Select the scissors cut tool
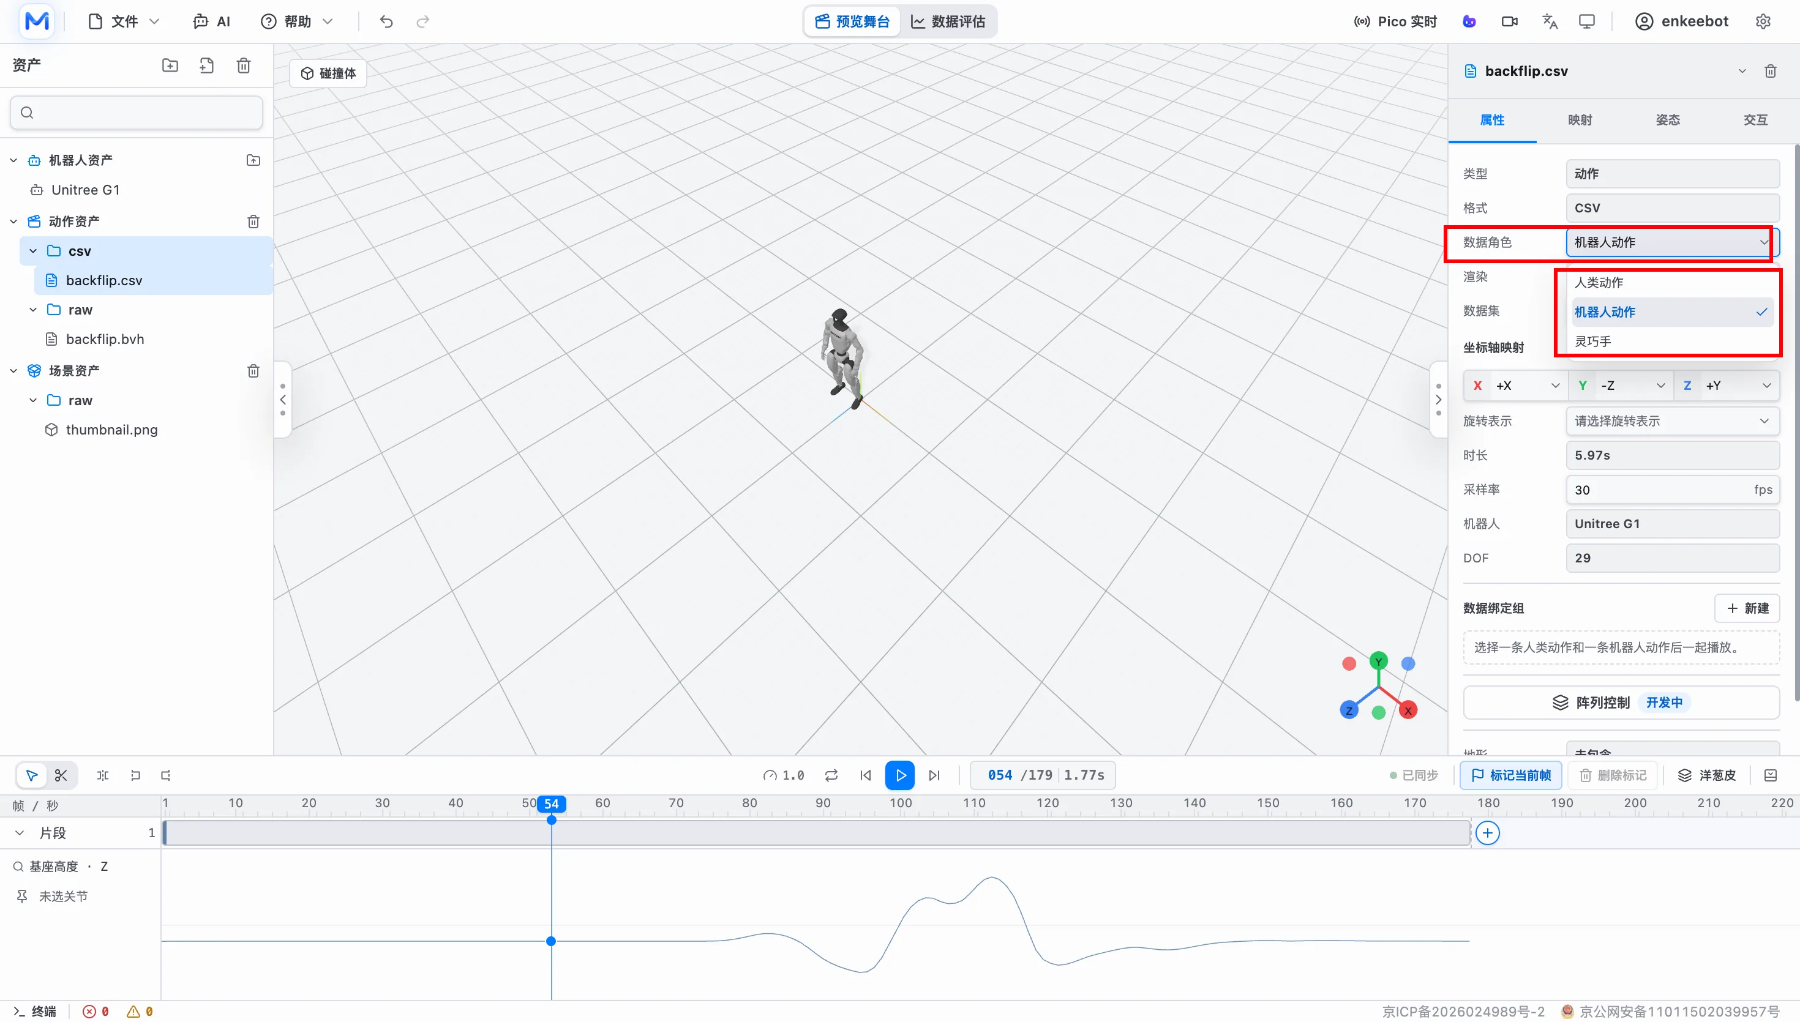This screenshot has width=1800, height=1022. click(x=61, y=775)
